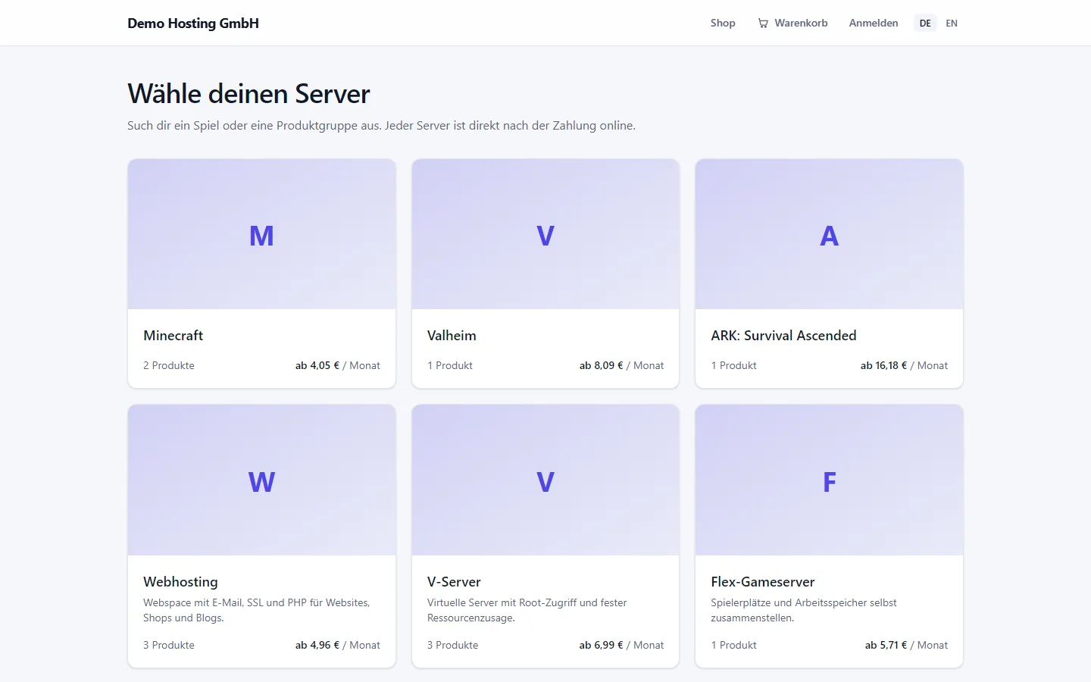The image size is (1091, 682).
Task: Open the V-Server card title
Action: [454, 582]
